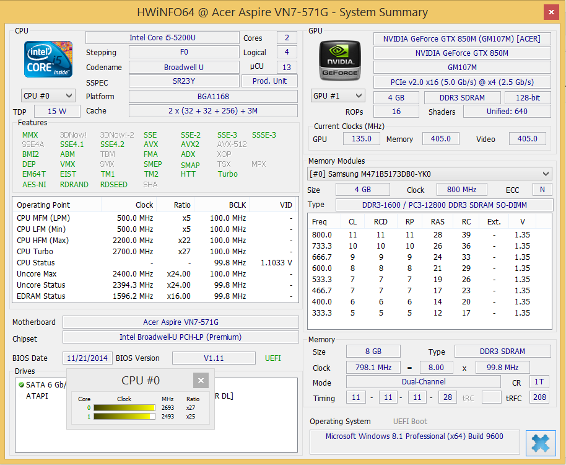Select the Intel Core i5-5200U name field
This screenshot has width=566, height=465.
pyautogui.click(x=162, y=38)
